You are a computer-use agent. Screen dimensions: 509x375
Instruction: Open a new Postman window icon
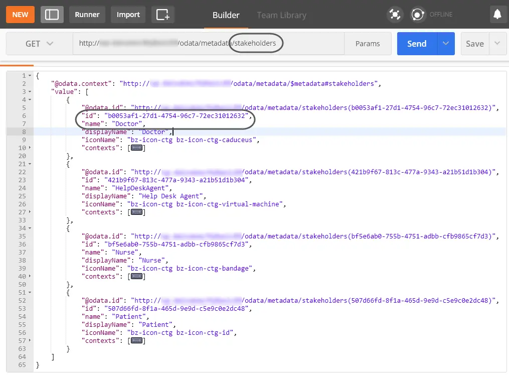pos(163,15)
